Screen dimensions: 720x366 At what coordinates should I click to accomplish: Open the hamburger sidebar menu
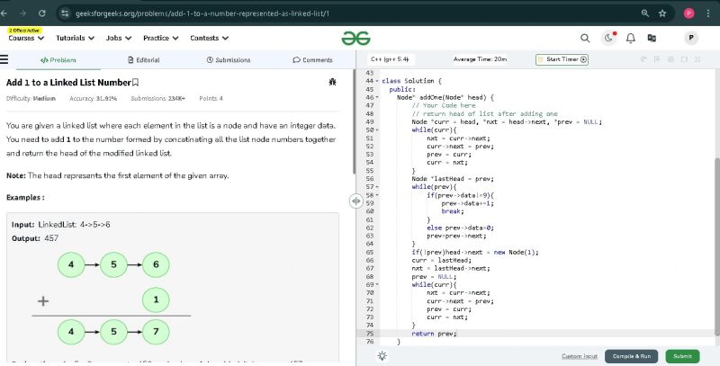click(4, 59)
